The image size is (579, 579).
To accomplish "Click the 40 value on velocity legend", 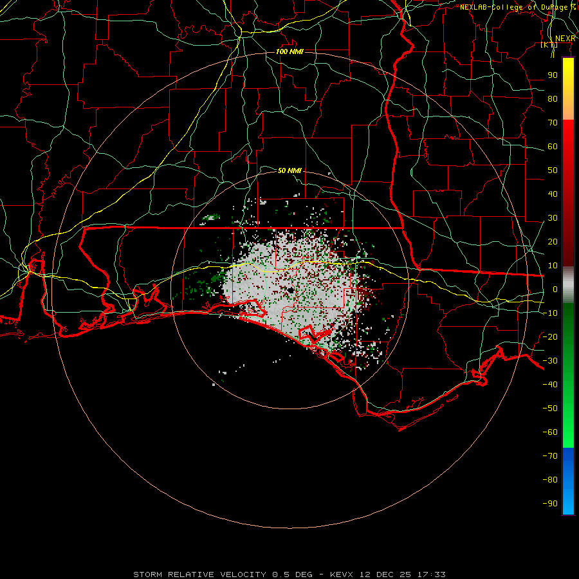I will click(553, 194).
